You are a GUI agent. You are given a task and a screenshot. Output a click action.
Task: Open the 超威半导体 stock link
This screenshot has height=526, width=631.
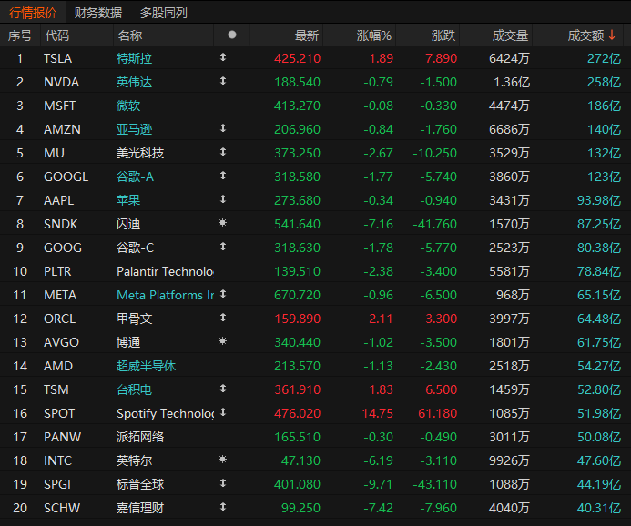[146, 366]
